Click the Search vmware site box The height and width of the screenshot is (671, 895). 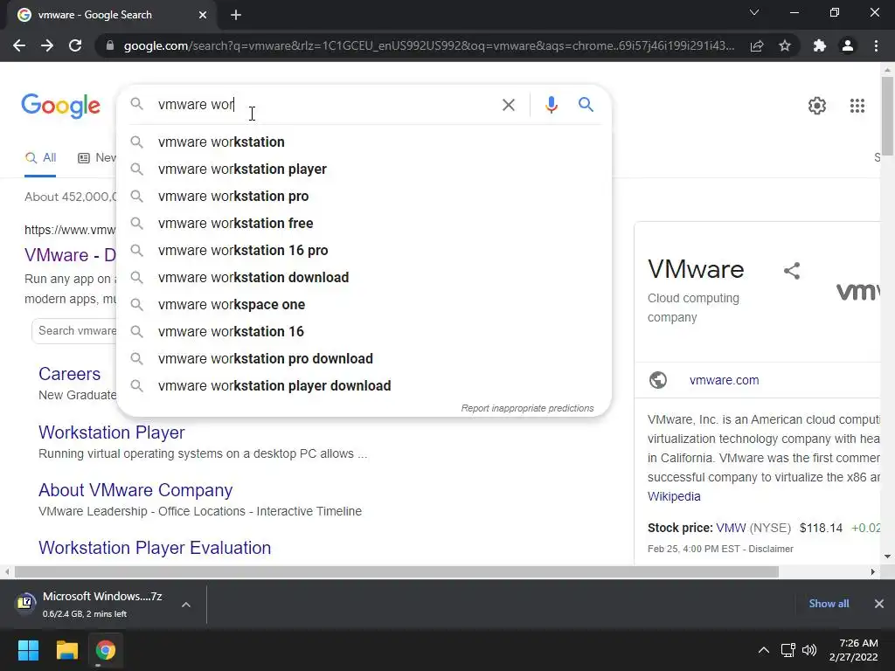pyautogui.click(x=74, y=331)
